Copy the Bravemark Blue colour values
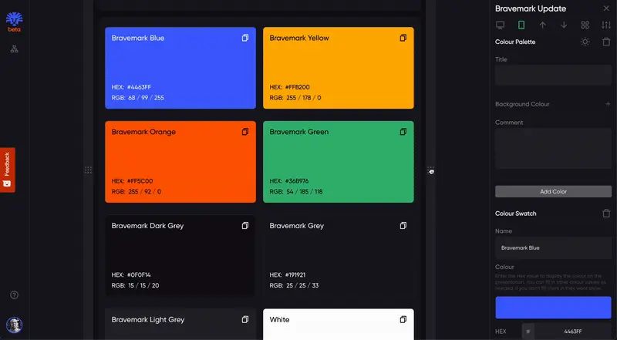 245,38
